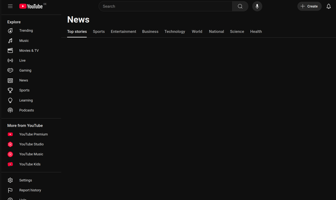Click the YouTube Kids icon

click(x=10, y=164)
